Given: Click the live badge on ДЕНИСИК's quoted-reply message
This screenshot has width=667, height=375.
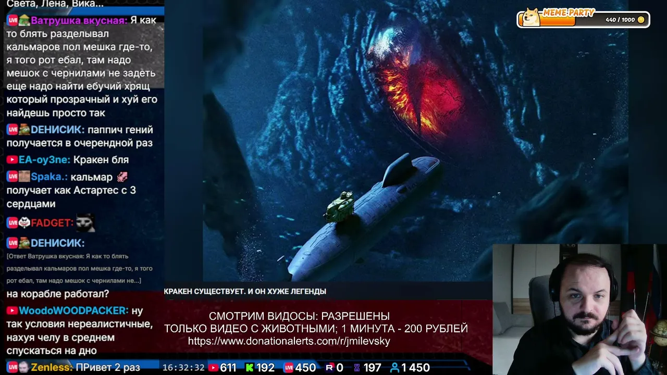Looking at the screenshot, I should tap(13, 243).
